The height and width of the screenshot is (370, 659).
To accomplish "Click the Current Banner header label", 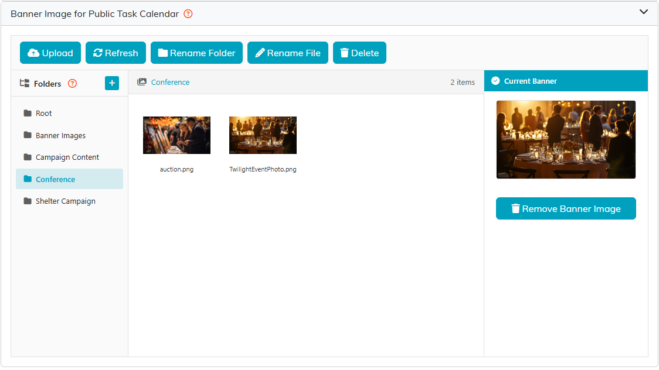I will click(x=531, y=81).
